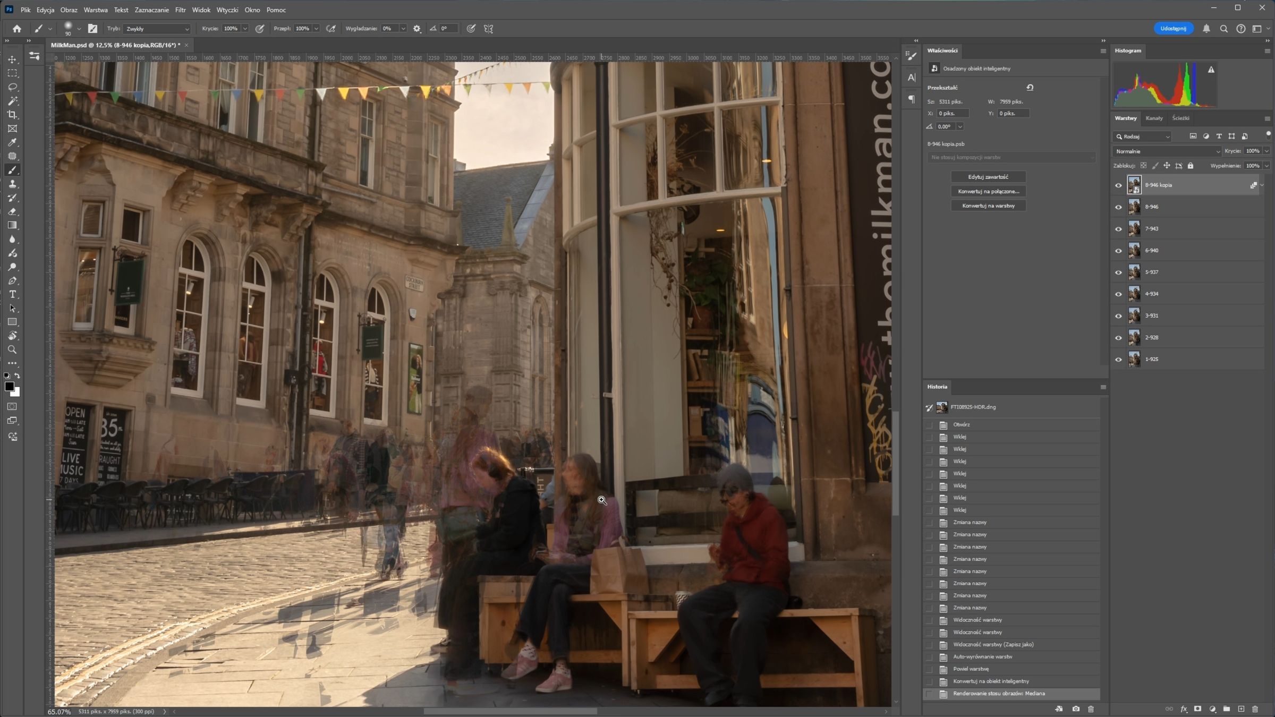1275x717 pixels.
Task: Select the Crop tool
Action: pos(12,115)
